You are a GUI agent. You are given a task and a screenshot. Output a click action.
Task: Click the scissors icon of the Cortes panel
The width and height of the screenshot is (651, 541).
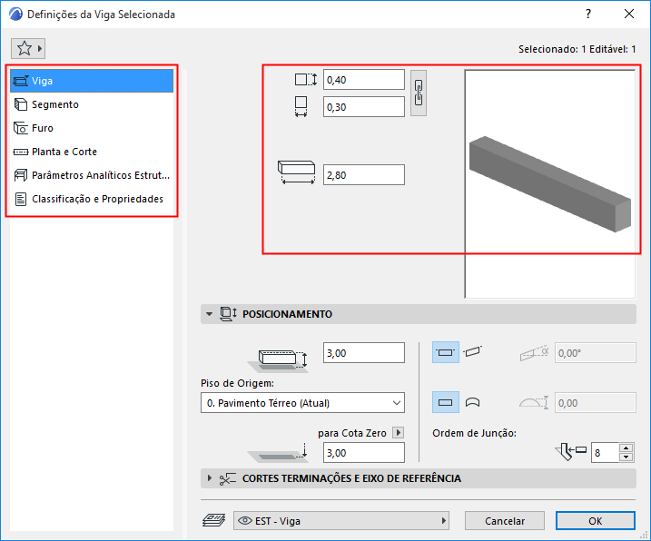pyautogui.click(x=228, y=478)
